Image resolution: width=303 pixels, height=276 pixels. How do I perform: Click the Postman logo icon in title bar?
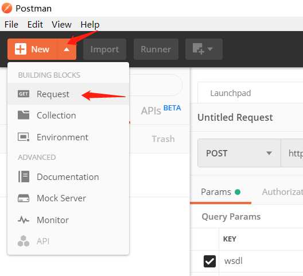(7, 8)
